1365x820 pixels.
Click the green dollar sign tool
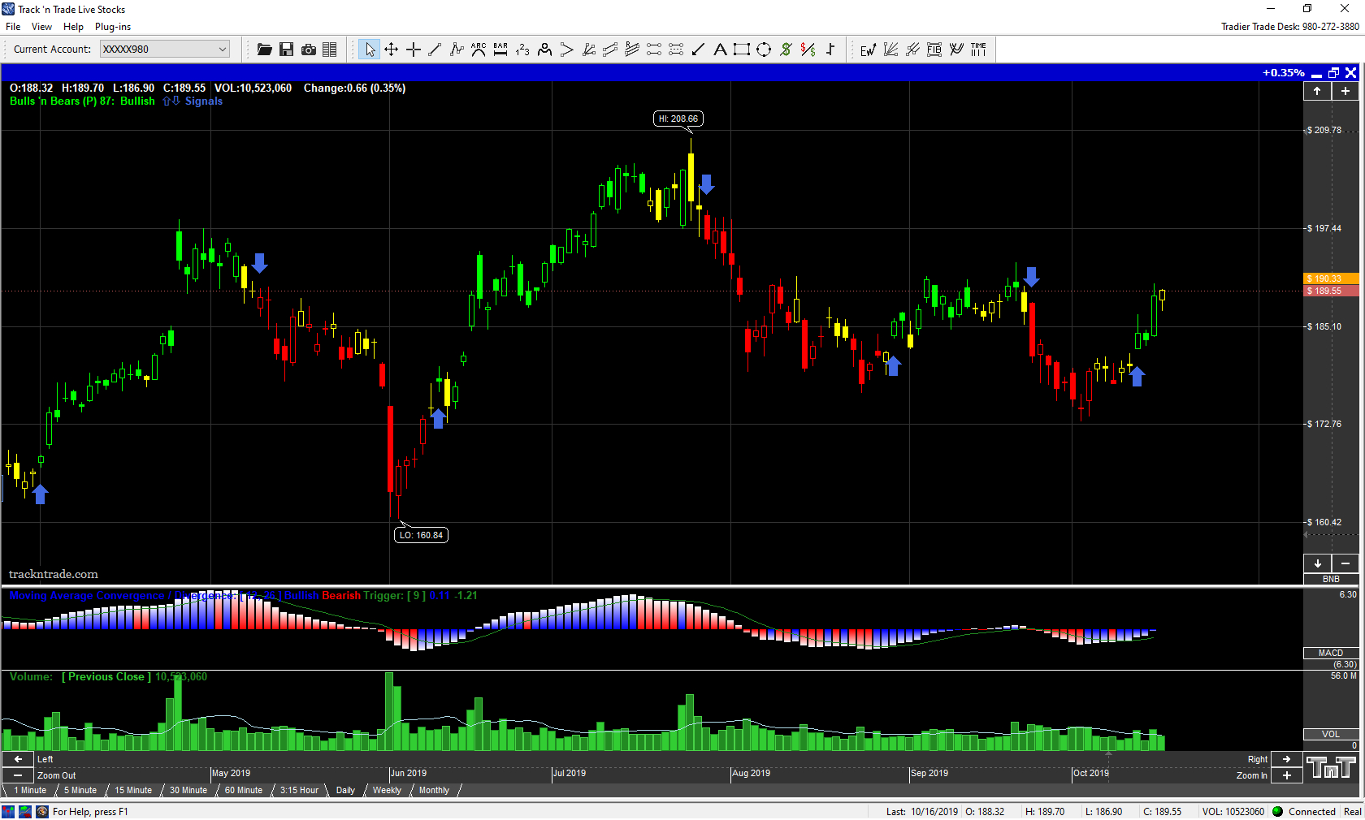coord(786,50)
